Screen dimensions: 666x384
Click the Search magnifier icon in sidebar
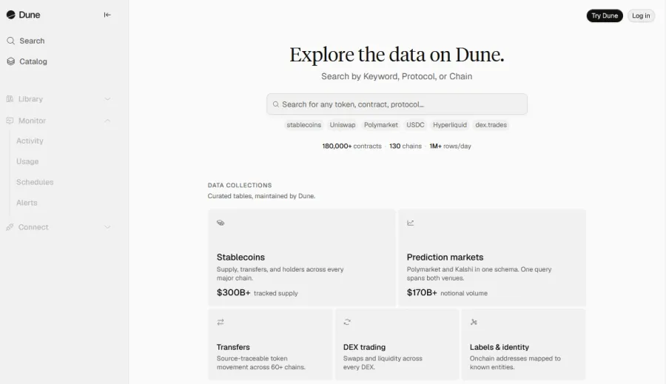10,41
